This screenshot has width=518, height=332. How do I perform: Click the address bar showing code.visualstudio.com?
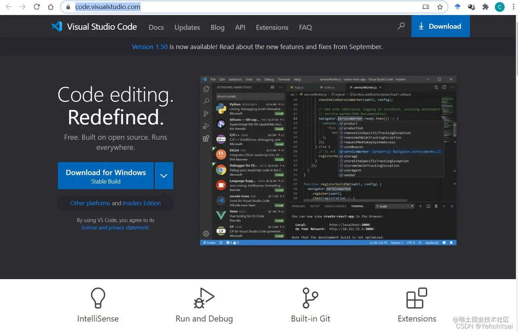[x=108, y=7]
